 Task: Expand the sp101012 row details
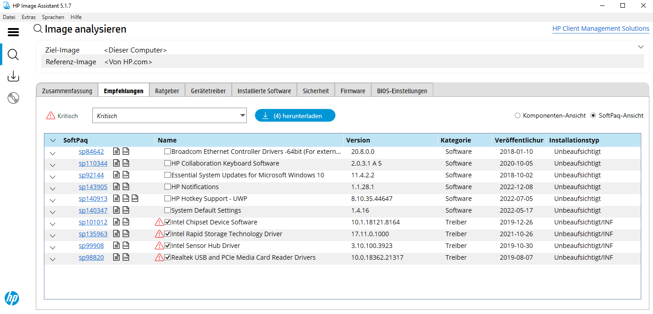pyautogui.click(x=53, y=224)
